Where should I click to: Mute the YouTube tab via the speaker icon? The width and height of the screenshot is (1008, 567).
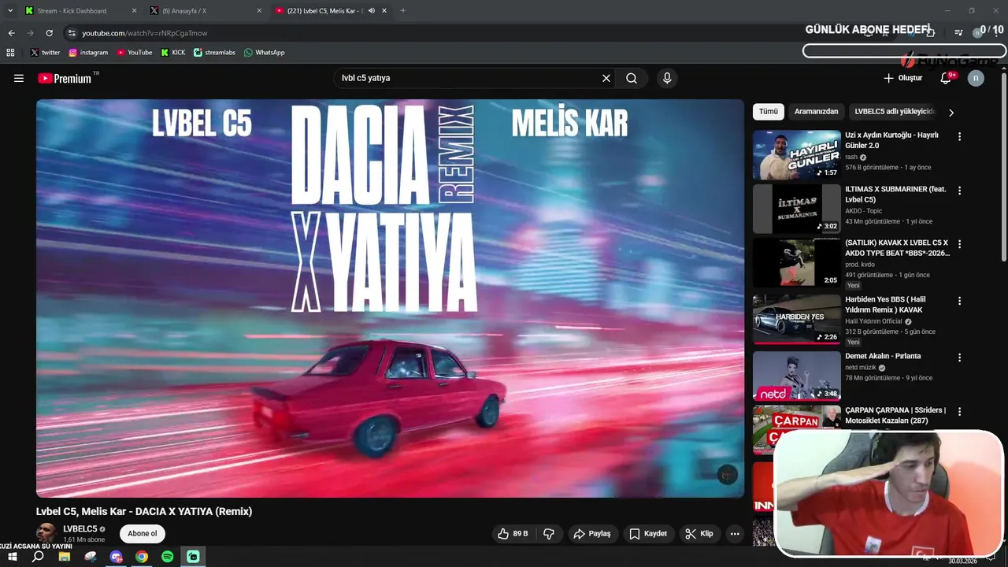pyautogui.click(x=372, y=11)
